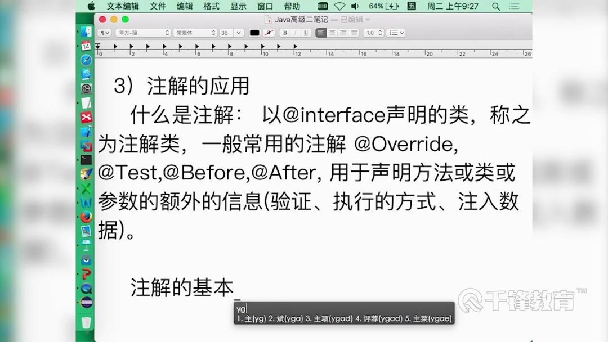Image resolution: width=608 pixels, height=342 pixels.
Task: Open the 苹方-简 font family dropdown
Action: (x=144, y=33)
